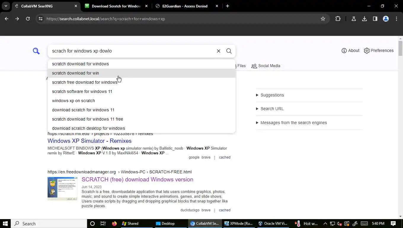403x228 pixels.
Task: Open search Preferences
Action: point(379,50)
